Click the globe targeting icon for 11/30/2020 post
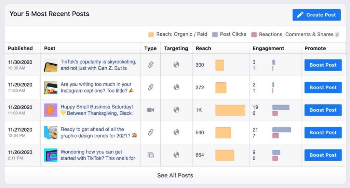Image resolution: width=350 pixels, height=188 pixels. point(176,65)
